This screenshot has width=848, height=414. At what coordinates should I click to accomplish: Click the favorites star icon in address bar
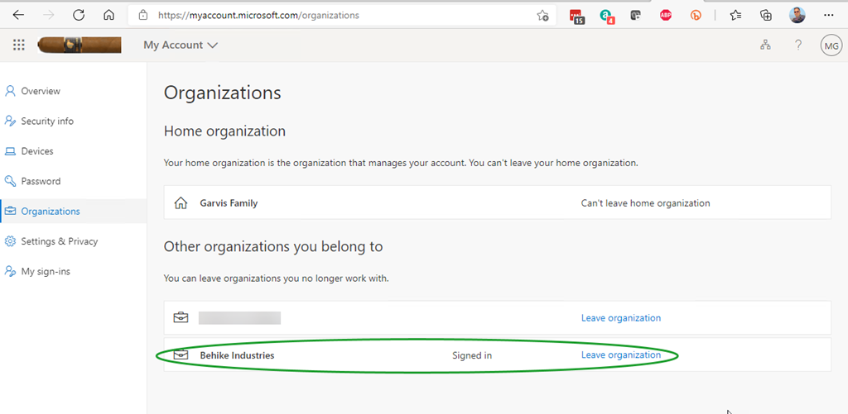tap(542, 15)
